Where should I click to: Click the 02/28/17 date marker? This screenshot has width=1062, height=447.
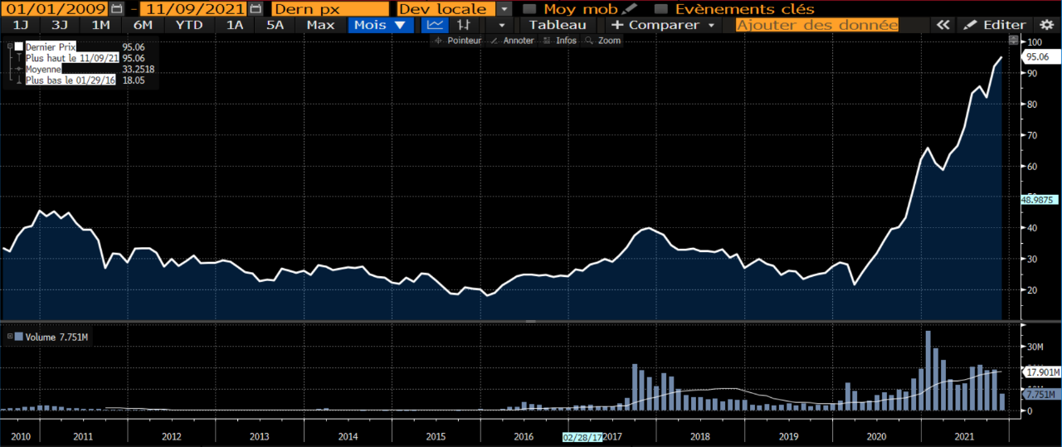coord(582,435)
